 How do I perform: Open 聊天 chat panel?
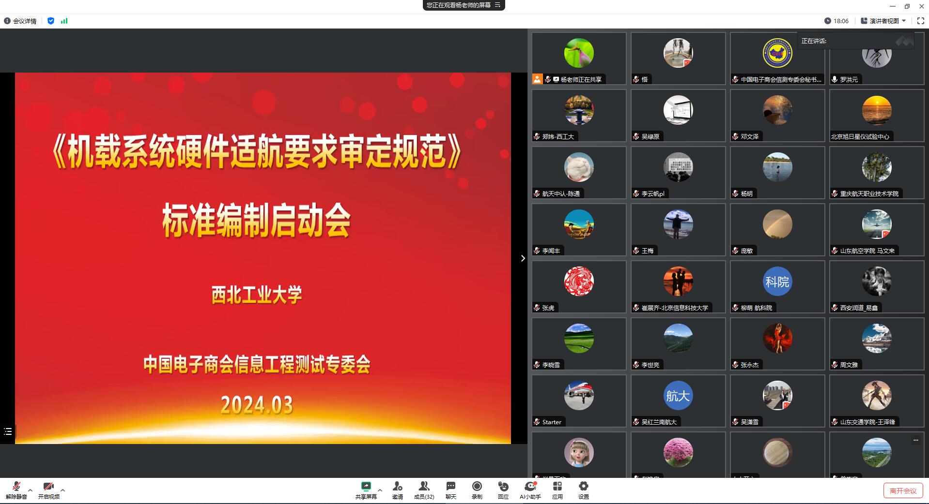[x=451, y=490]
